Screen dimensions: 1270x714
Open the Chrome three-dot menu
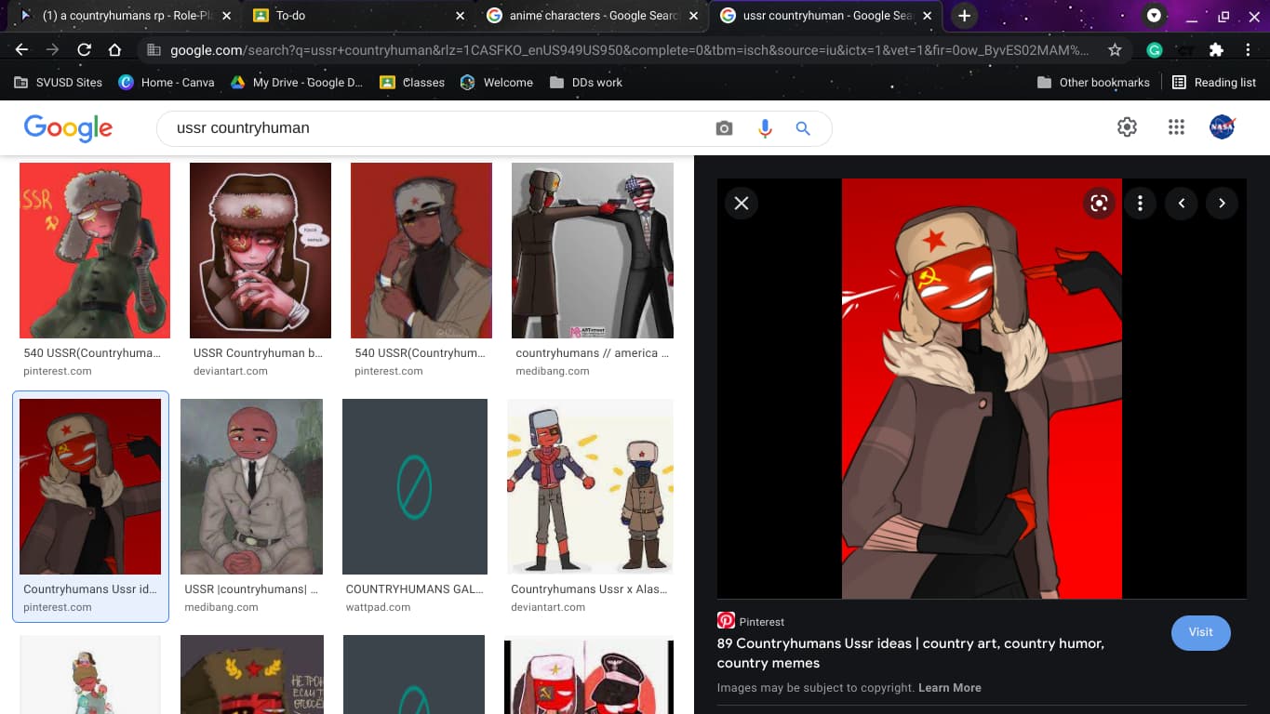(x=1248, y=50)
